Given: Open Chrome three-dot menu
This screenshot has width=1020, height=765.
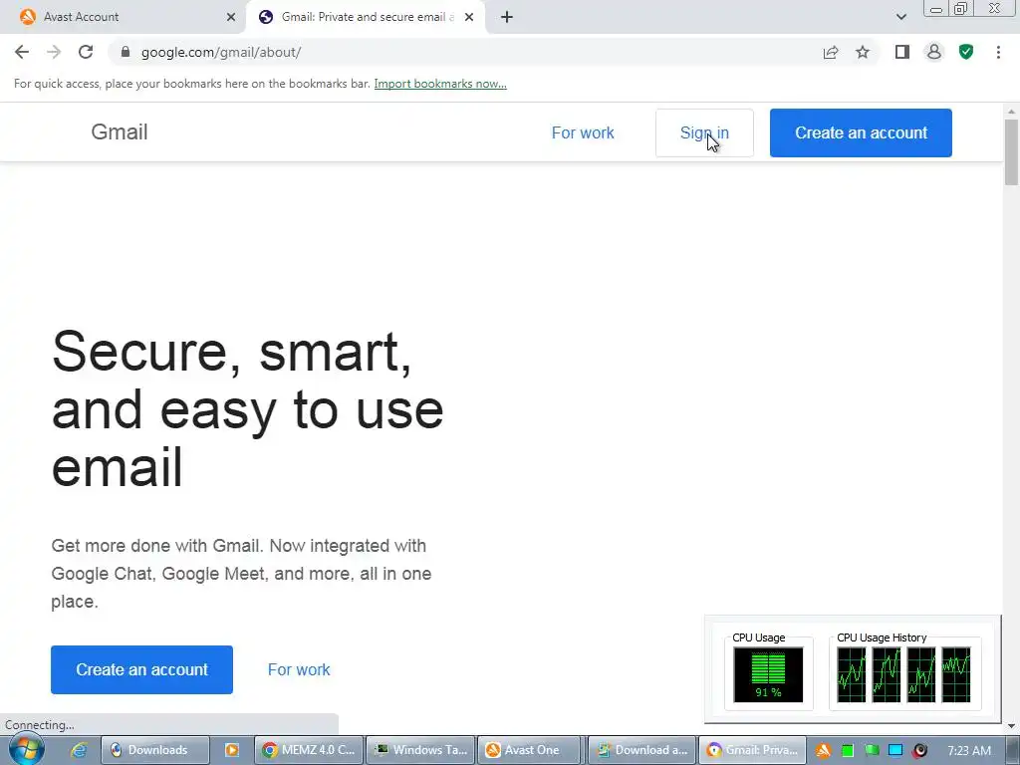Looking at the screenshot, I should point(998,52).
